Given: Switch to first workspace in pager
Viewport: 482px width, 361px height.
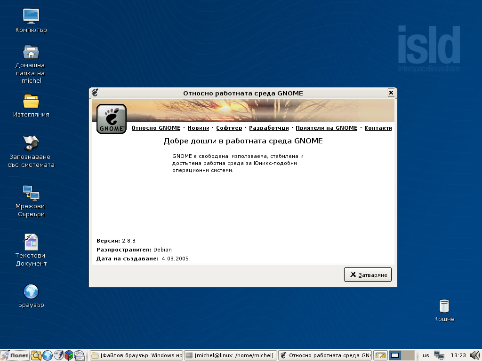Looking at the screenshot, I should point(395,355).
